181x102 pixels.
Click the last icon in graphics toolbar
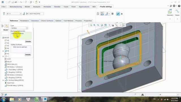click(x=124, y=25)
